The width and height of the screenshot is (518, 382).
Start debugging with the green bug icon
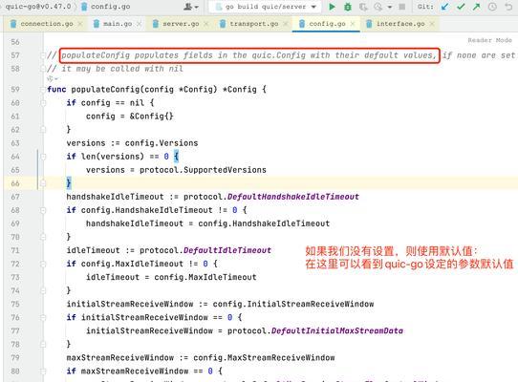348,7
